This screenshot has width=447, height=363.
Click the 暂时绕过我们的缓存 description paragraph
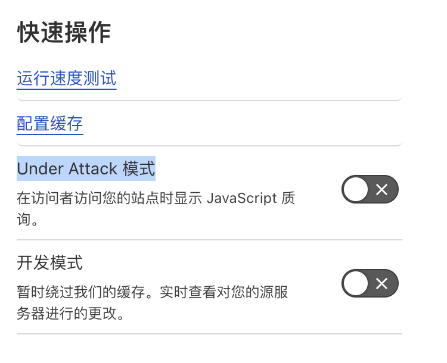152,303
